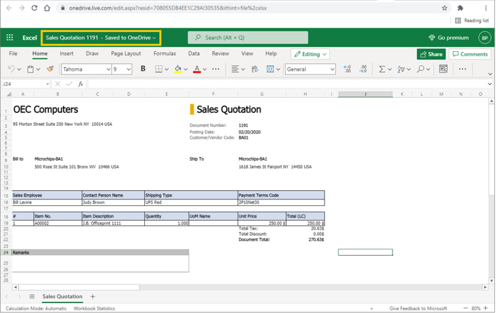This screenshot has height=313, width=496.
Task: Click the formula bar cancel X
Action: pyautogui.click(x=58, y=84)
